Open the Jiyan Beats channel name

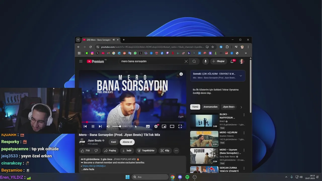click(95, 141)
